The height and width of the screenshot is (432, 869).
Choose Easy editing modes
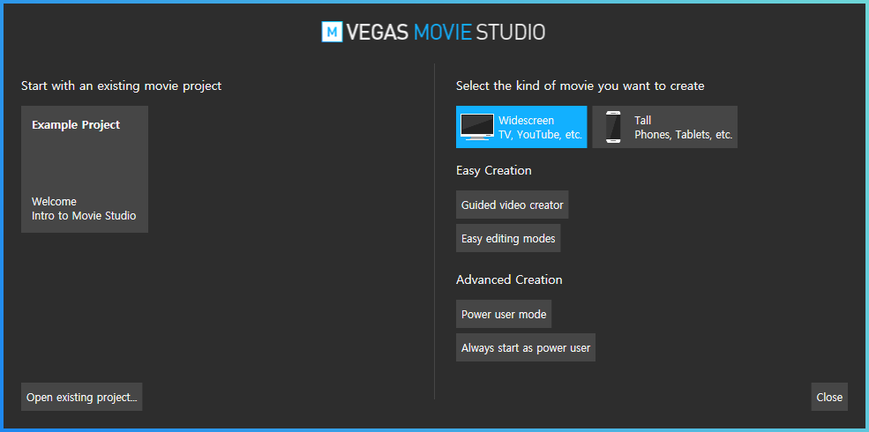pos(508,238)
